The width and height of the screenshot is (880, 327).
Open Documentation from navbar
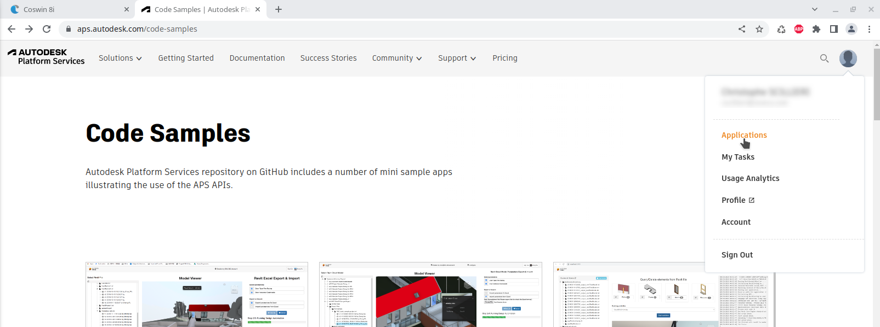[257, 58]
